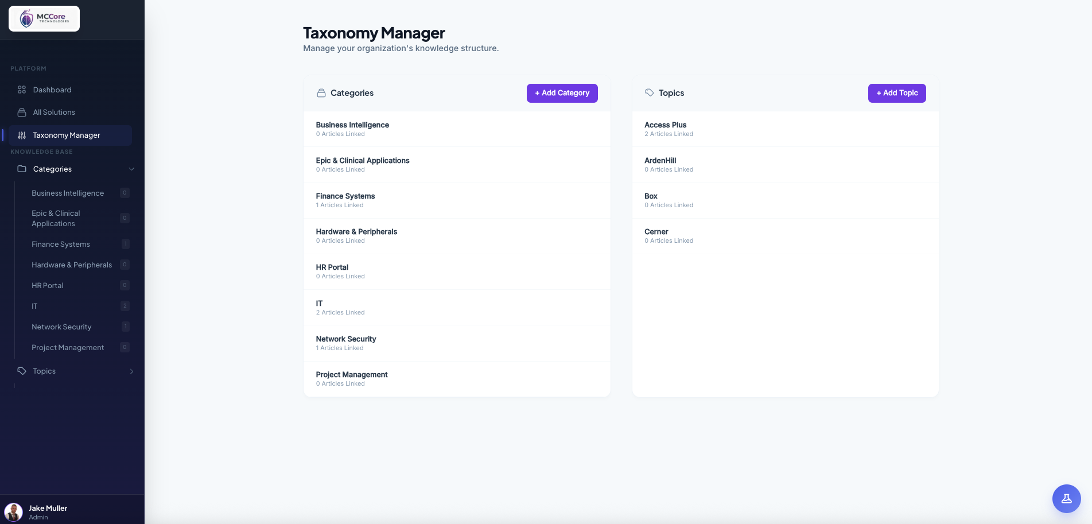Click the folder icon beside Categories in sidebar
Screen dimensions: 1092x524
click(22, 169)
